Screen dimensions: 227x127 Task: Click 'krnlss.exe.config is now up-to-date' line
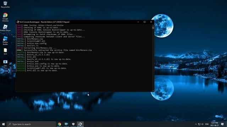pyautogui.click(x=42, y=64)
